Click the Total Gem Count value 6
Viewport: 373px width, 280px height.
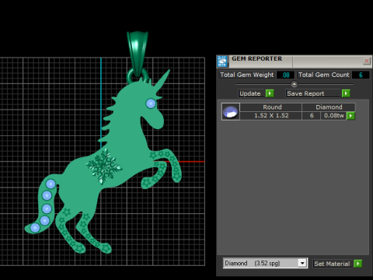(361, 75)
